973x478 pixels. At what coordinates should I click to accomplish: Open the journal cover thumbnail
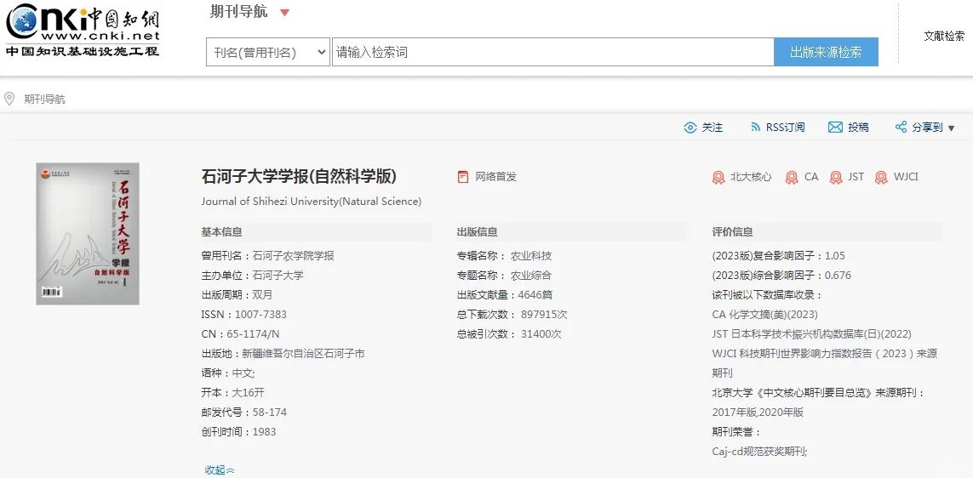point(88,234)
